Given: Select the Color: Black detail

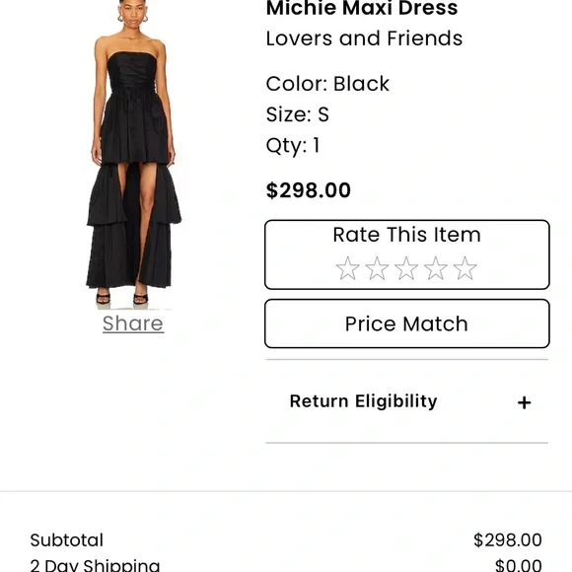Looking at the screenshot, I should click(x=327, y=84).
